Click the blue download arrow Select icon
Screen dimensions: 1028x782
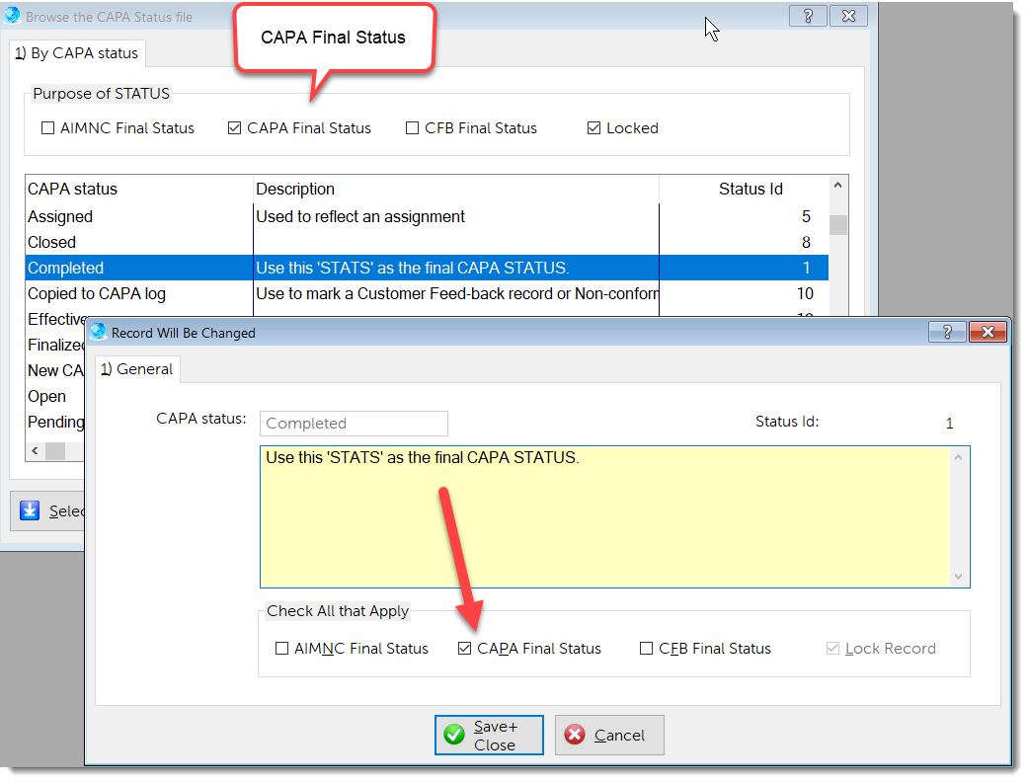(30, 510)
